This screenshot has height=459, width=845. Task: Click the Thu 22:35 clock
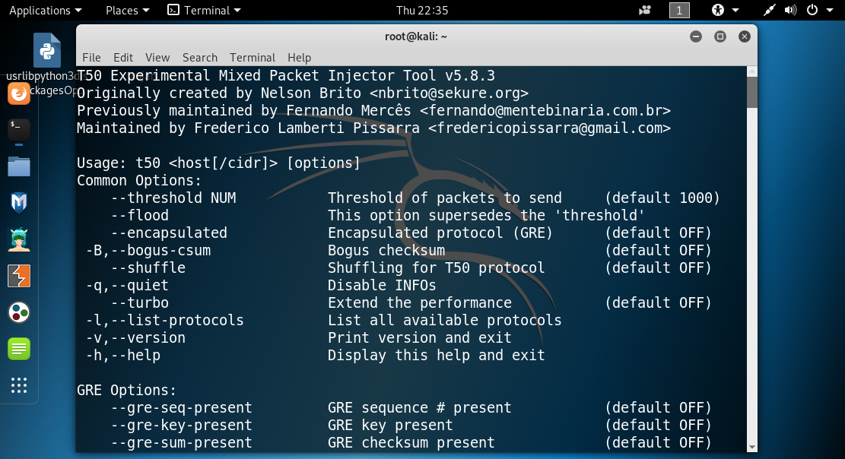click(x=422, y=10)
